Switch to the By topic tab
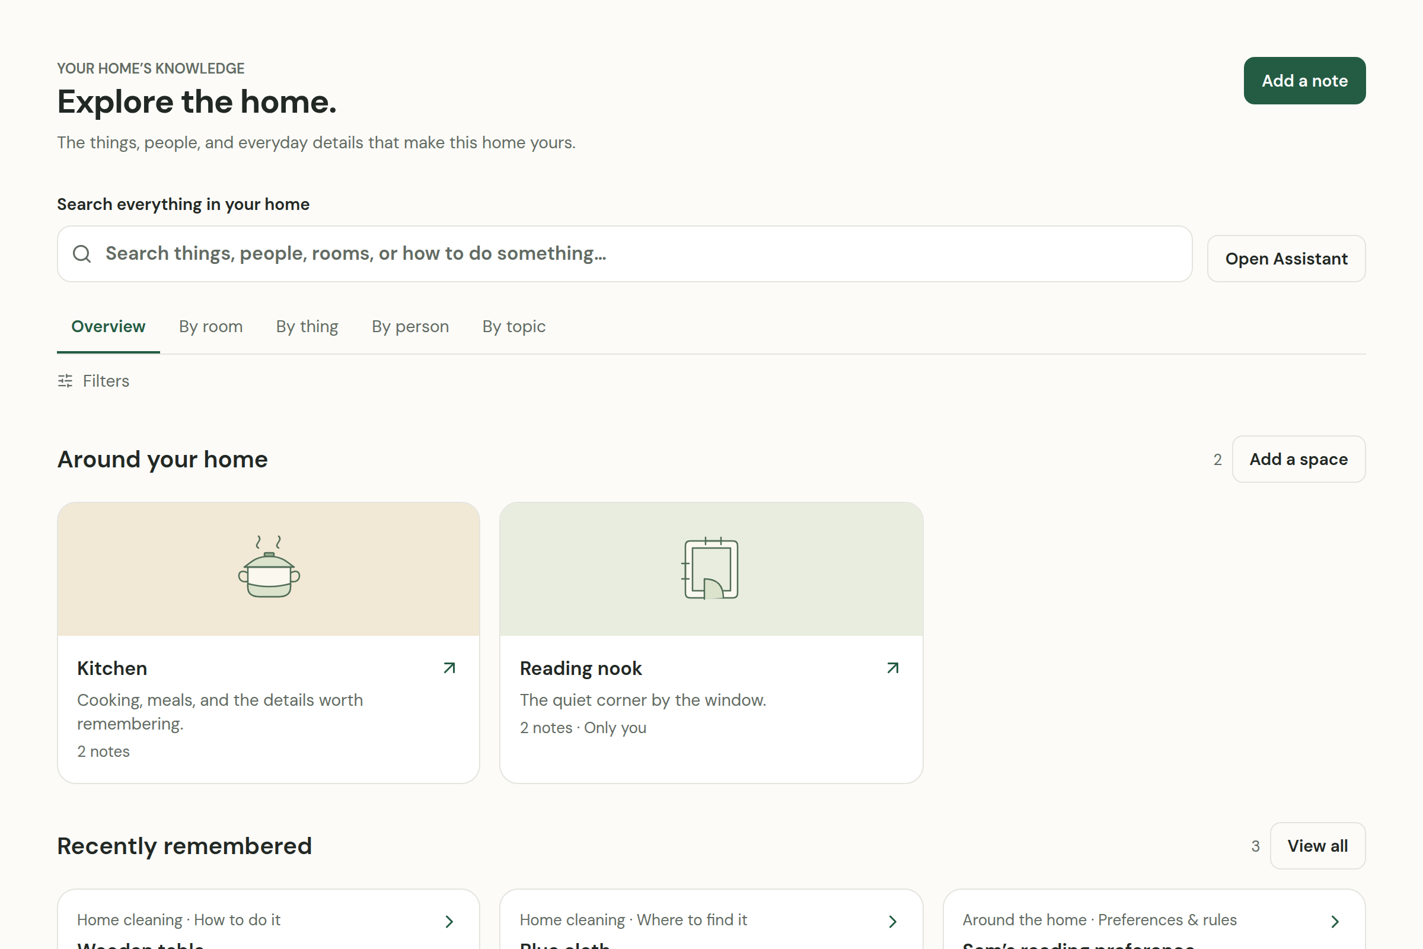1423x949 pixels. point(513,327)
